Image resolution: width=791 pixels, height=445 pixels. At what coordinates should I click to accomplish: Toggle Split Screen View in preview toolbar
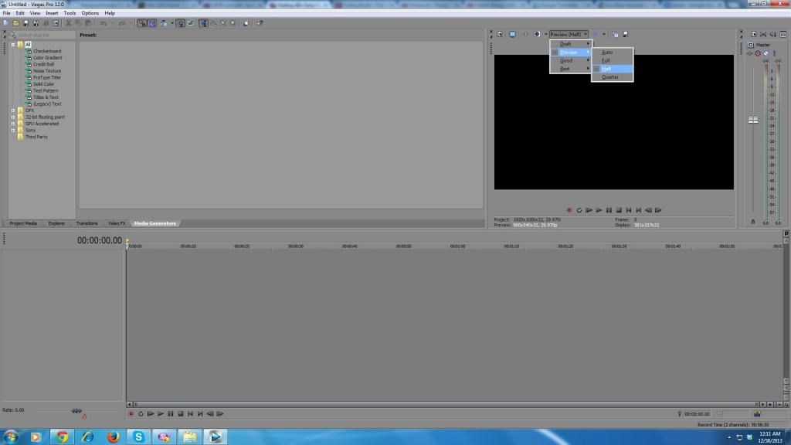click(x=537, y=34)
